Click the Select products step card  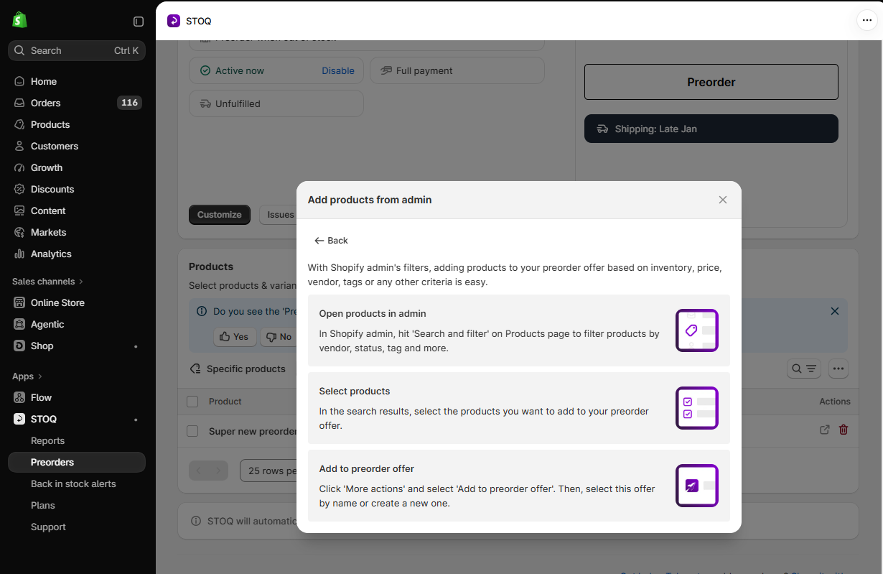[x=519, y=408]
